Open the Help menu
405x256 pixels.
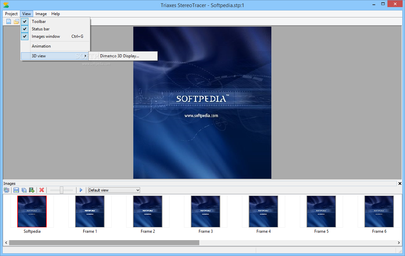(x=55, y=14)
